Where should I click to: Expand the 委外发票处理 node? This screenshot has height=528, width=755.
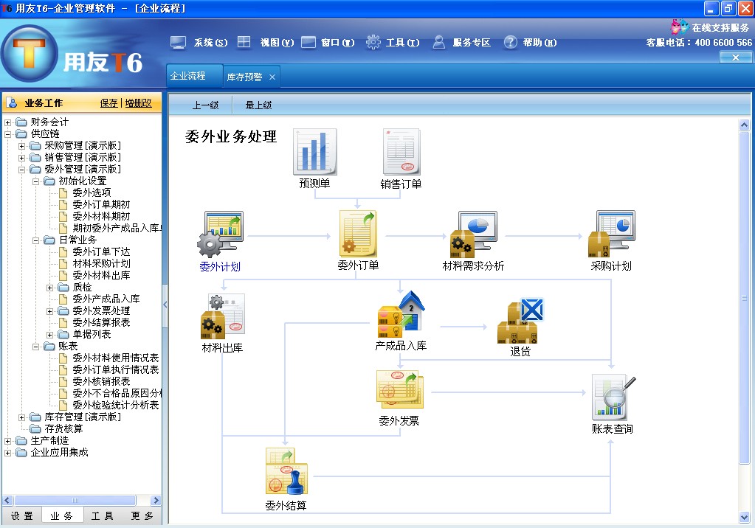(49, 311)
